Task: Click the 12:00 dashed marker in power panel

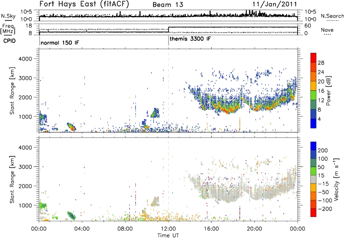Action: 169,90
